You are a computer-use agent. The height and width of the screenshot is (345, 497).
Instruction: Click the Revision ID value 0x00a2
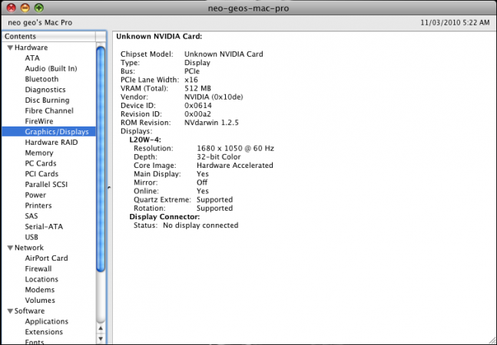tap(197, 114)
